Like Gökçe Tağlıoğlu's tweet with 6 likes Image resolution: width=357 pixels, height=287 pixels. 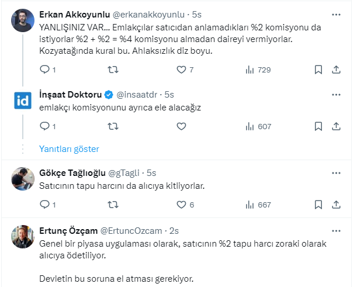click(x=181, y=205)
